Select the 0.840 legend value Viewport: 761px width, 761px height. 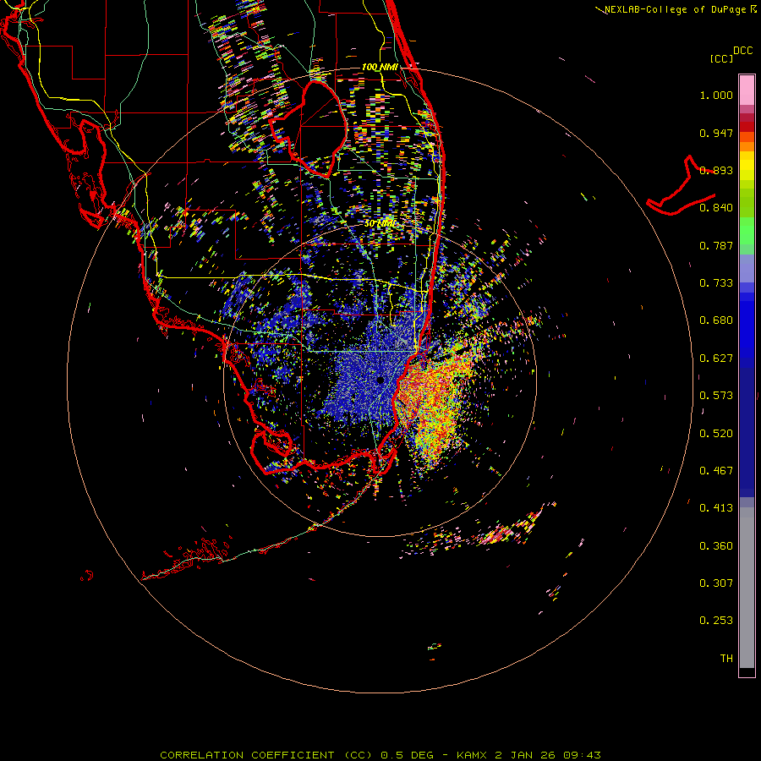click(716, 208)
